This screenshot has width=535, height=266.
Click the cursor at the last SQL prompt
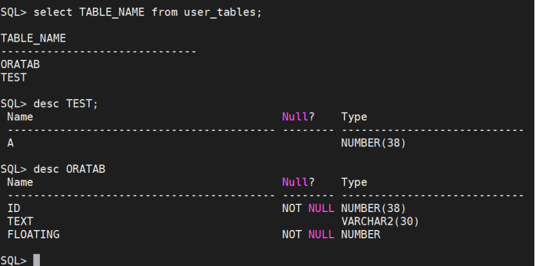[x=36, y=260]
